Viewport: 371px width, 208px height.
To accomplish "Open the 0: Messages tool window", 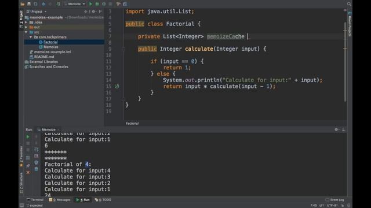I will [x=60, y=200].
